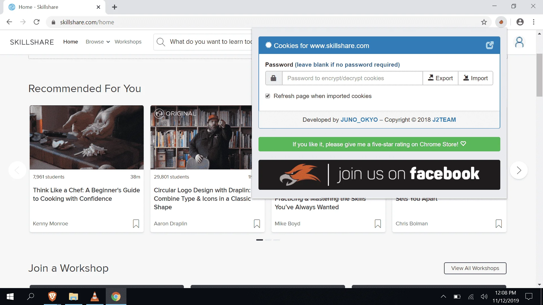The height and width of the screenshot is (305, 543).
Task: Launch Brave browser from taskbar
Action: click(52, 297)
